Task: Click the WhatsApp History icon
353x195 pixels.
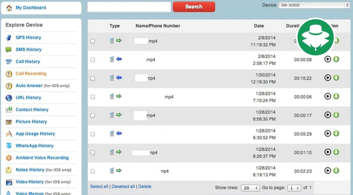Action: 9,146
